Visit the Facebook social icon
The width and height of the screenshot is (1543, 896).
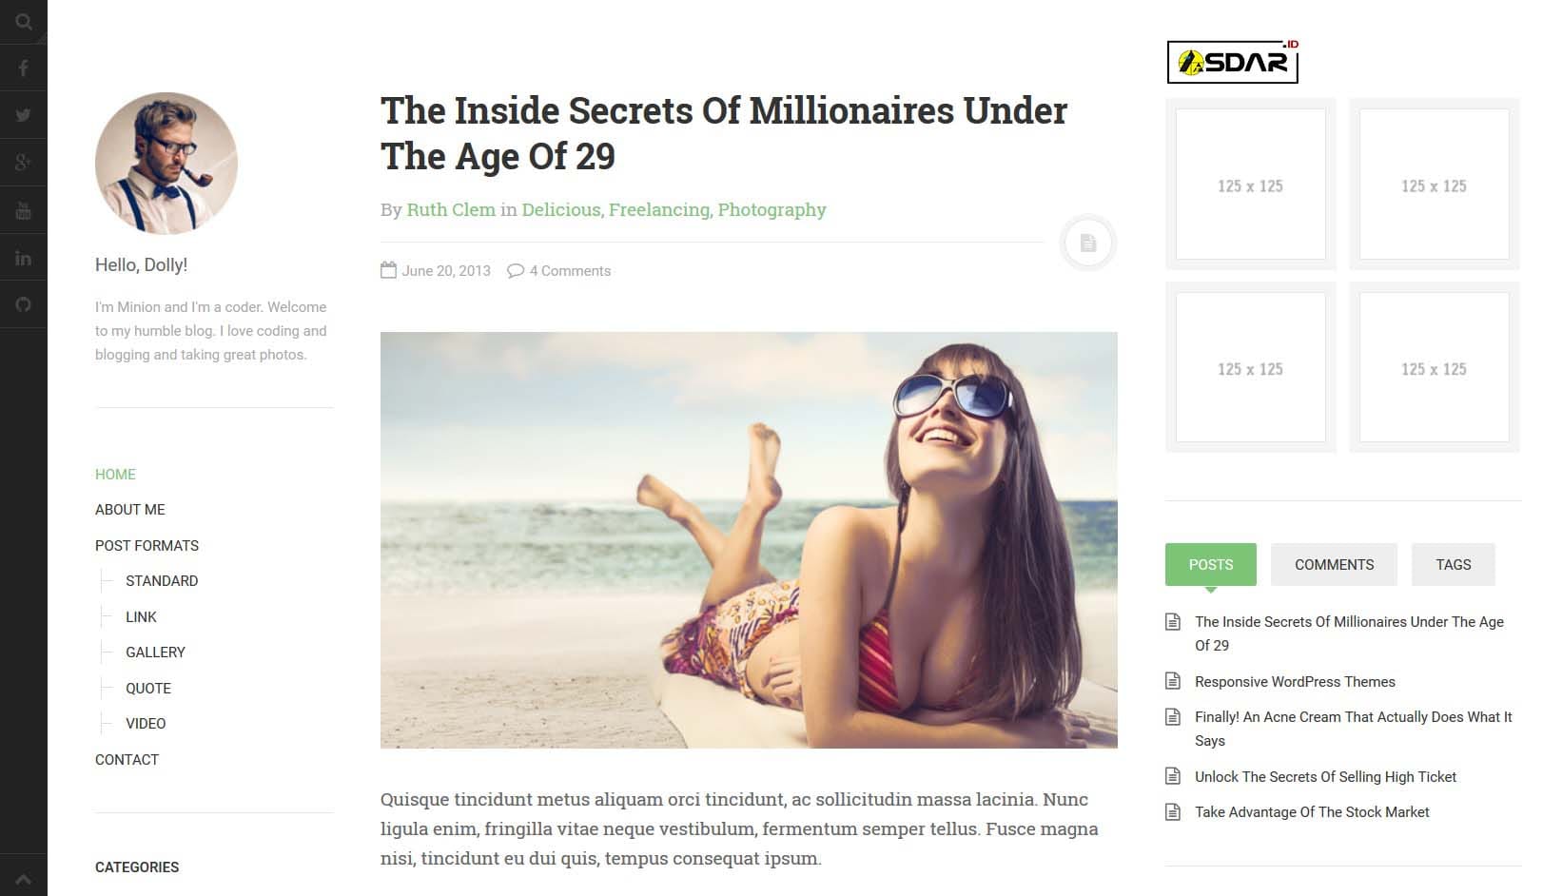[24, 68]
